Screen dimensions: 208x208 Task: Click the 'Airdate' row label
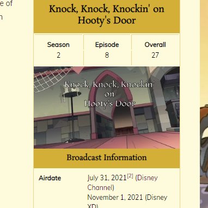(x=50, y=178)
